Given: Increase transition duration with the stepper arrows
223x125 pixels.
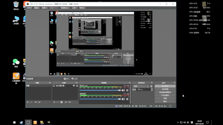Looking at the screenshot, I should coord(152,89).
